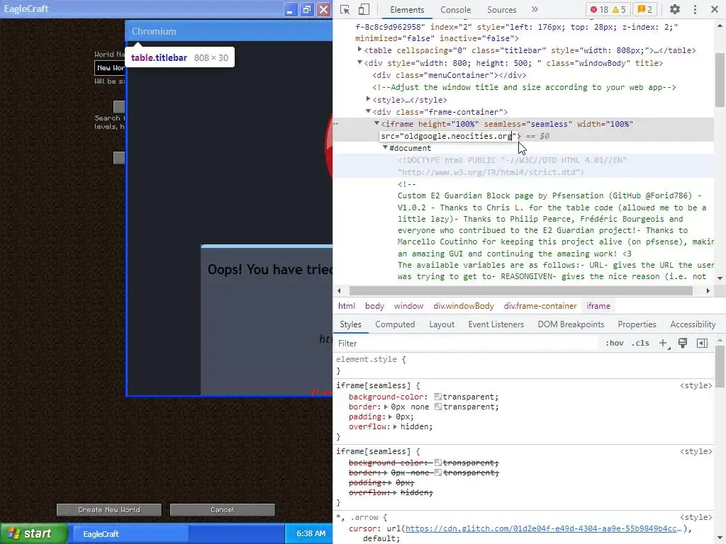Viewport: 726px width, 544px height.
Task: Open the Accessibility tab
Action: tap(693, 324)
